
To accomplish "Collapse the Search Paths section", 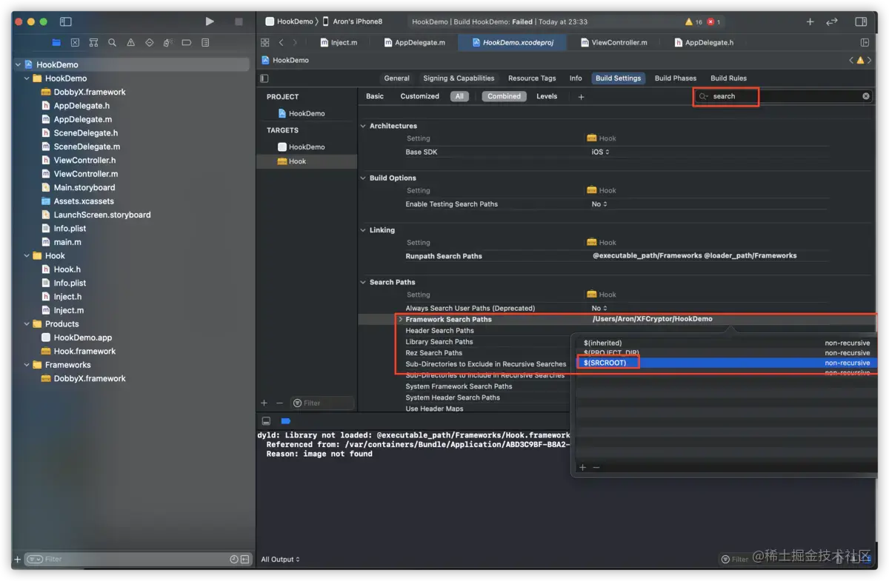I will [x=363, y=282].
